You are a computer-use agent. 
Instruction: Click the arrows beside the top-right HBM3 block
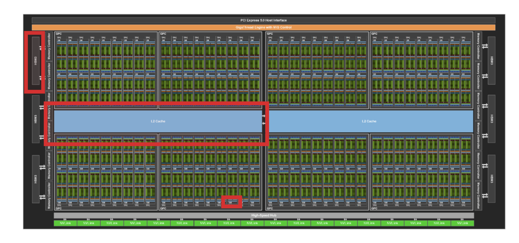tap(485, 46)
